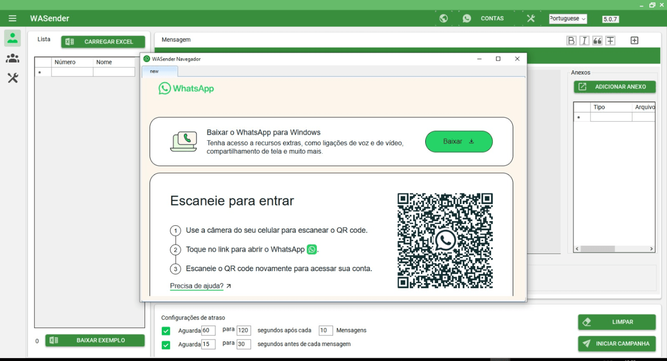Click the globe icon in top bar
This screenshot has height=361, width=667.
444,18
